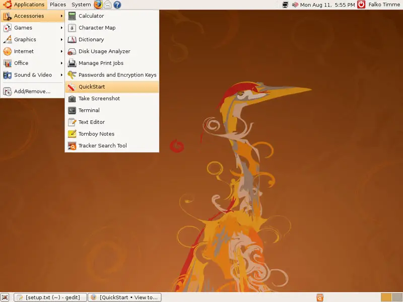Expand the Internet submenu arrow
This screenshot has width=403, height=302.
pyautogui.click(x=61, y=51)
